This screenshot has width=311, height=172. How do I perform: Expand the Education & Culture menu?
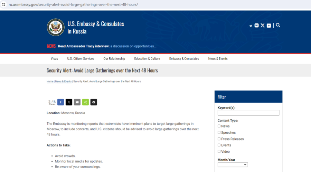point(147,59)
